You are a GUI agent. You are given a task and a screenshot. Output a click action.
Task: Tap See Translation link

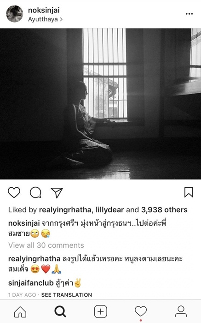coord(67,295)
